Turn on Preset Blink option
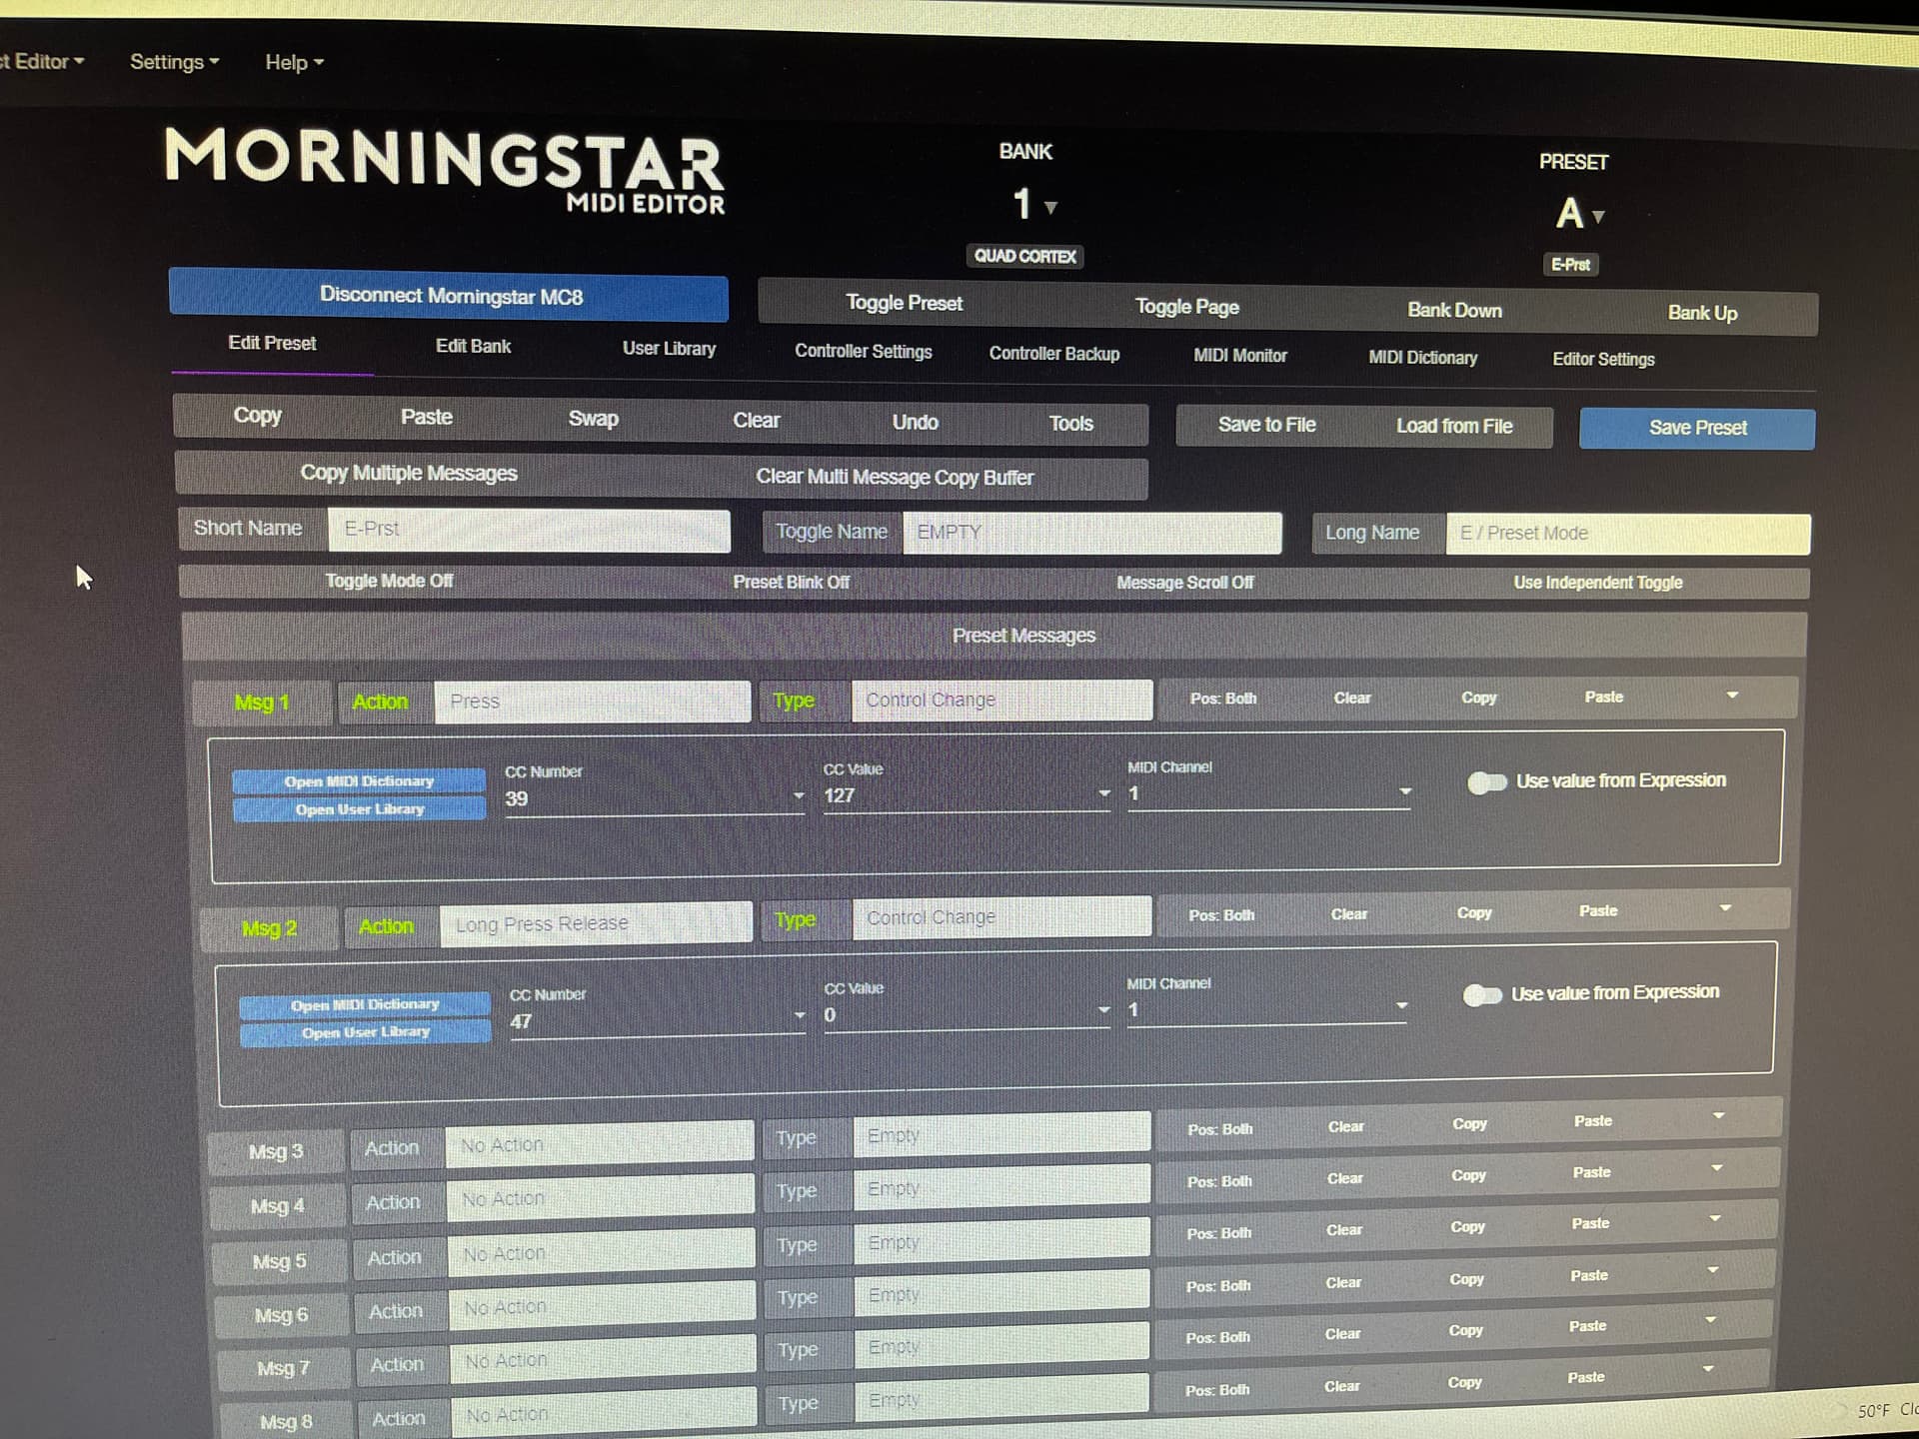This screenshot has height=1439, width=1919. coord(791,583)
